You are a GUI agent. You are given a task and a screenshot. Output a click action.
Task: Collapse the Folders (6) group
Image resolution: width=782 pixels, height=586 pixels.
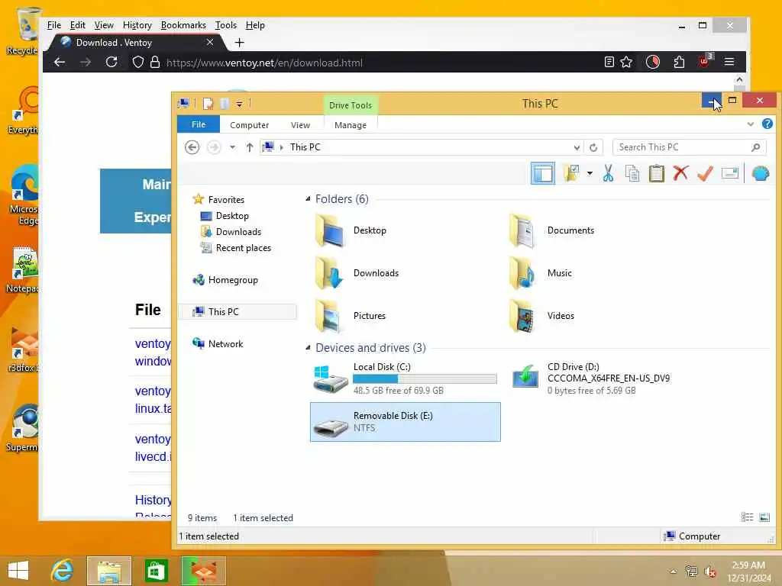click(x=308, y=199)
